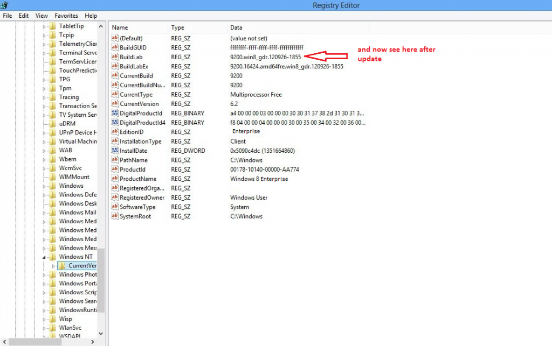Click the DigitalProductId4 binary value icon
Viewport: 552px width, 346px height.
click(115, 123)
